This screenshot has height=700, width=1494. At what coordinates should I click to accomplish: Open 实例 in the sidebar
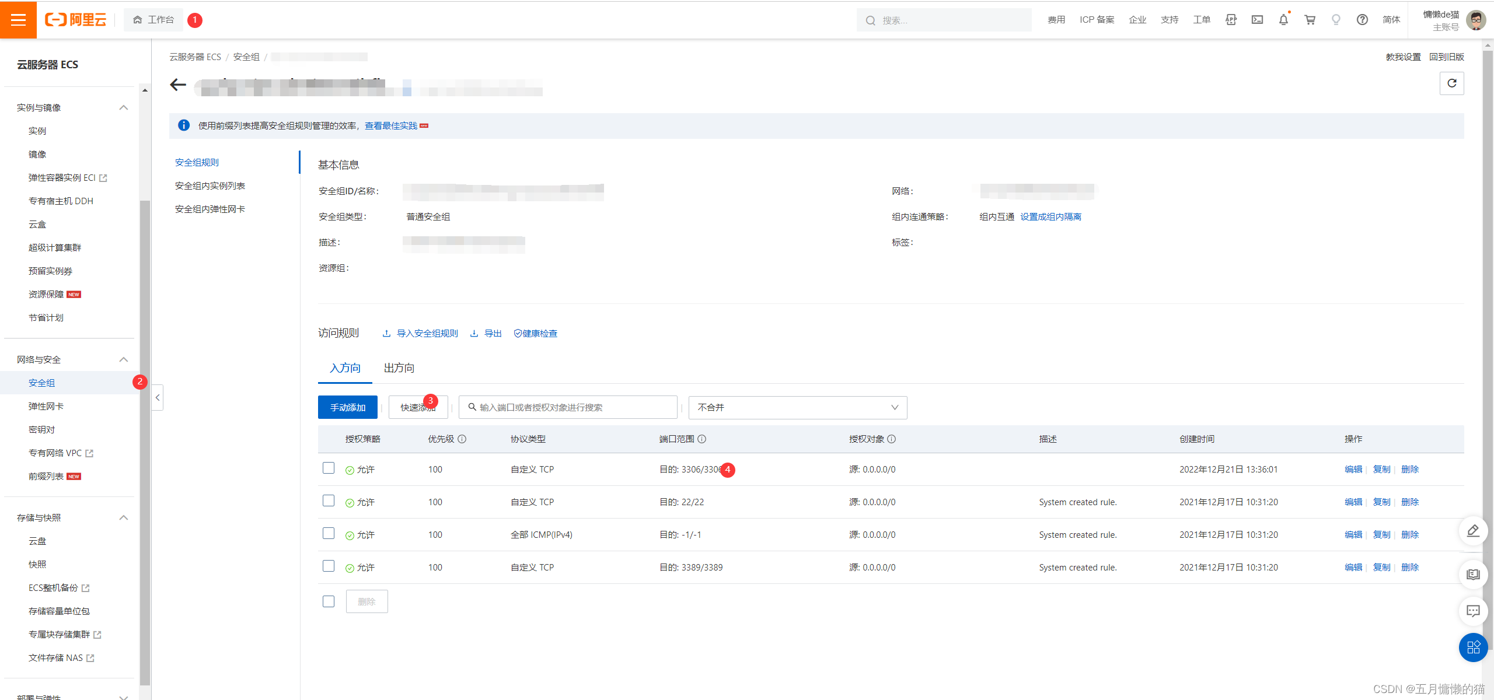(37, 131)
